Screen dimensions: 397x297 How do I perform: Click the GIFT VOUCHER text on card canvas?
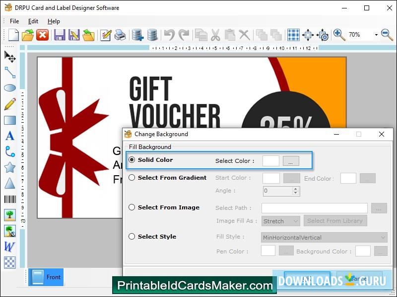tap(175, 103)
